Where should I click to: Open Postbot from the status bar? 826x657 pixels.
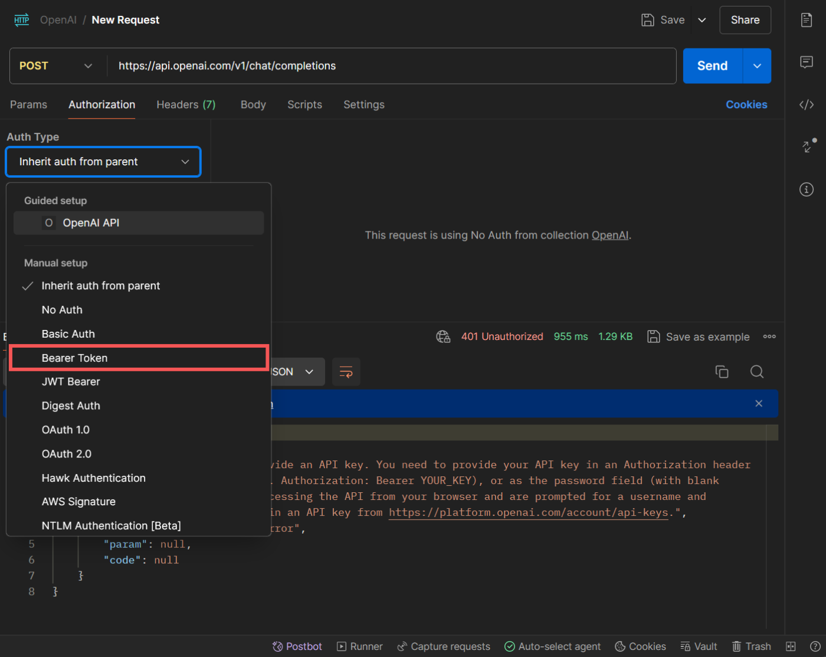(x=297, y=646)
